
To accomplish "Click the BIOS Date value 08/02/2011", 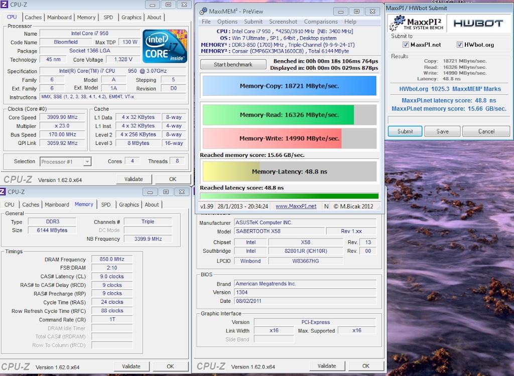I will tap(305, 301).
